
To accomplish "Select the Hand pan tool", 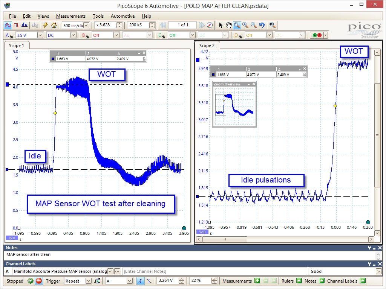I will coord(229,25).
